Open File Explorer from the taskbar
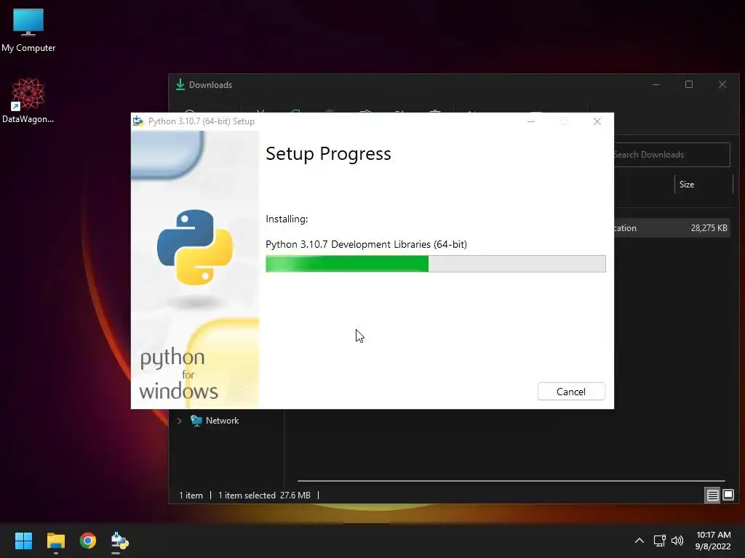The width and height of the screenshot is (745, 558). click(x=55, y=541)
